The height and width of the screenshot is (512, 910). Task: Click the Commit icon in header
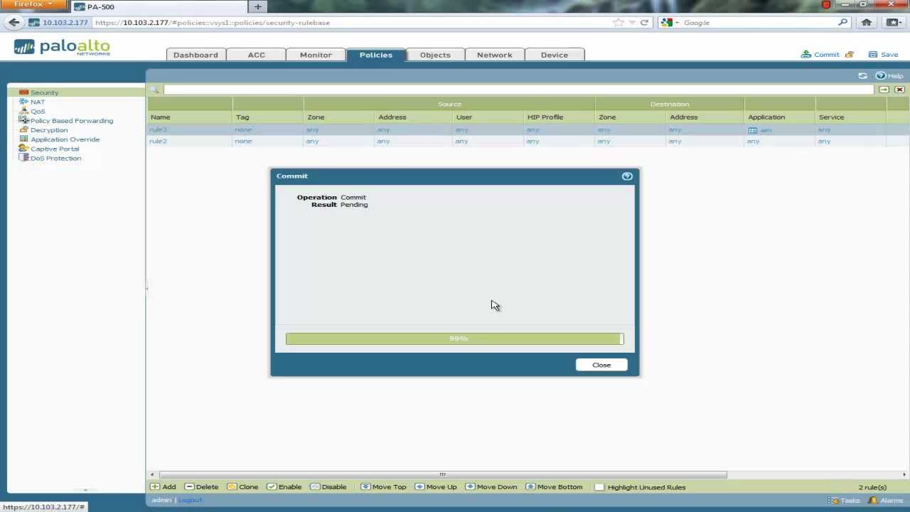tap(805, 54)
